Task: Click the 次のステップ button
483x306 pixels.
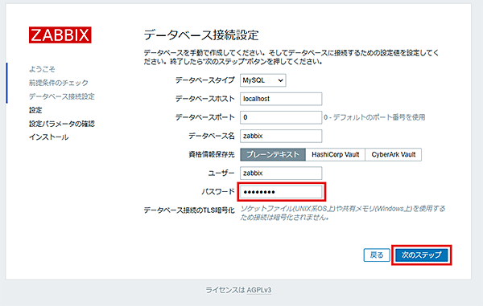Action: [x=421, y=255]
